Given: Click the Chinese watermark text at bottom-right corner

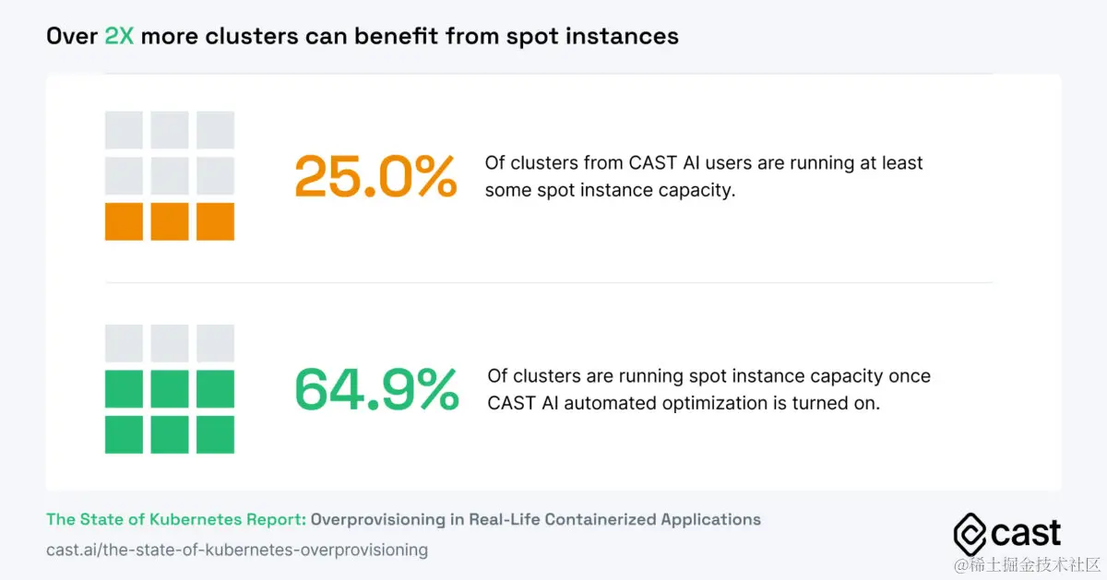Looking at the screenshot, I should click(1028, 564).
